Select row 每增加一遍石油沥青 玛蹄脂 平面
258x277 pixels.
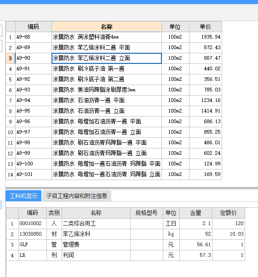tap(107, 164)
